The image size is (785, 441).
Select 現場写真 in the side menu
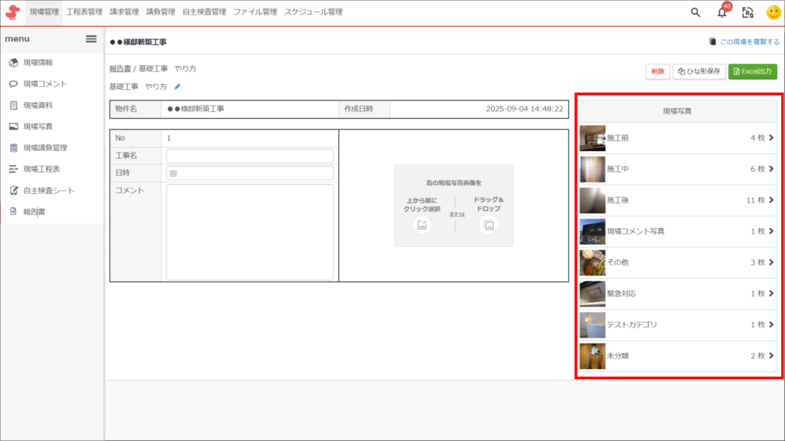(x=38, y=127)
